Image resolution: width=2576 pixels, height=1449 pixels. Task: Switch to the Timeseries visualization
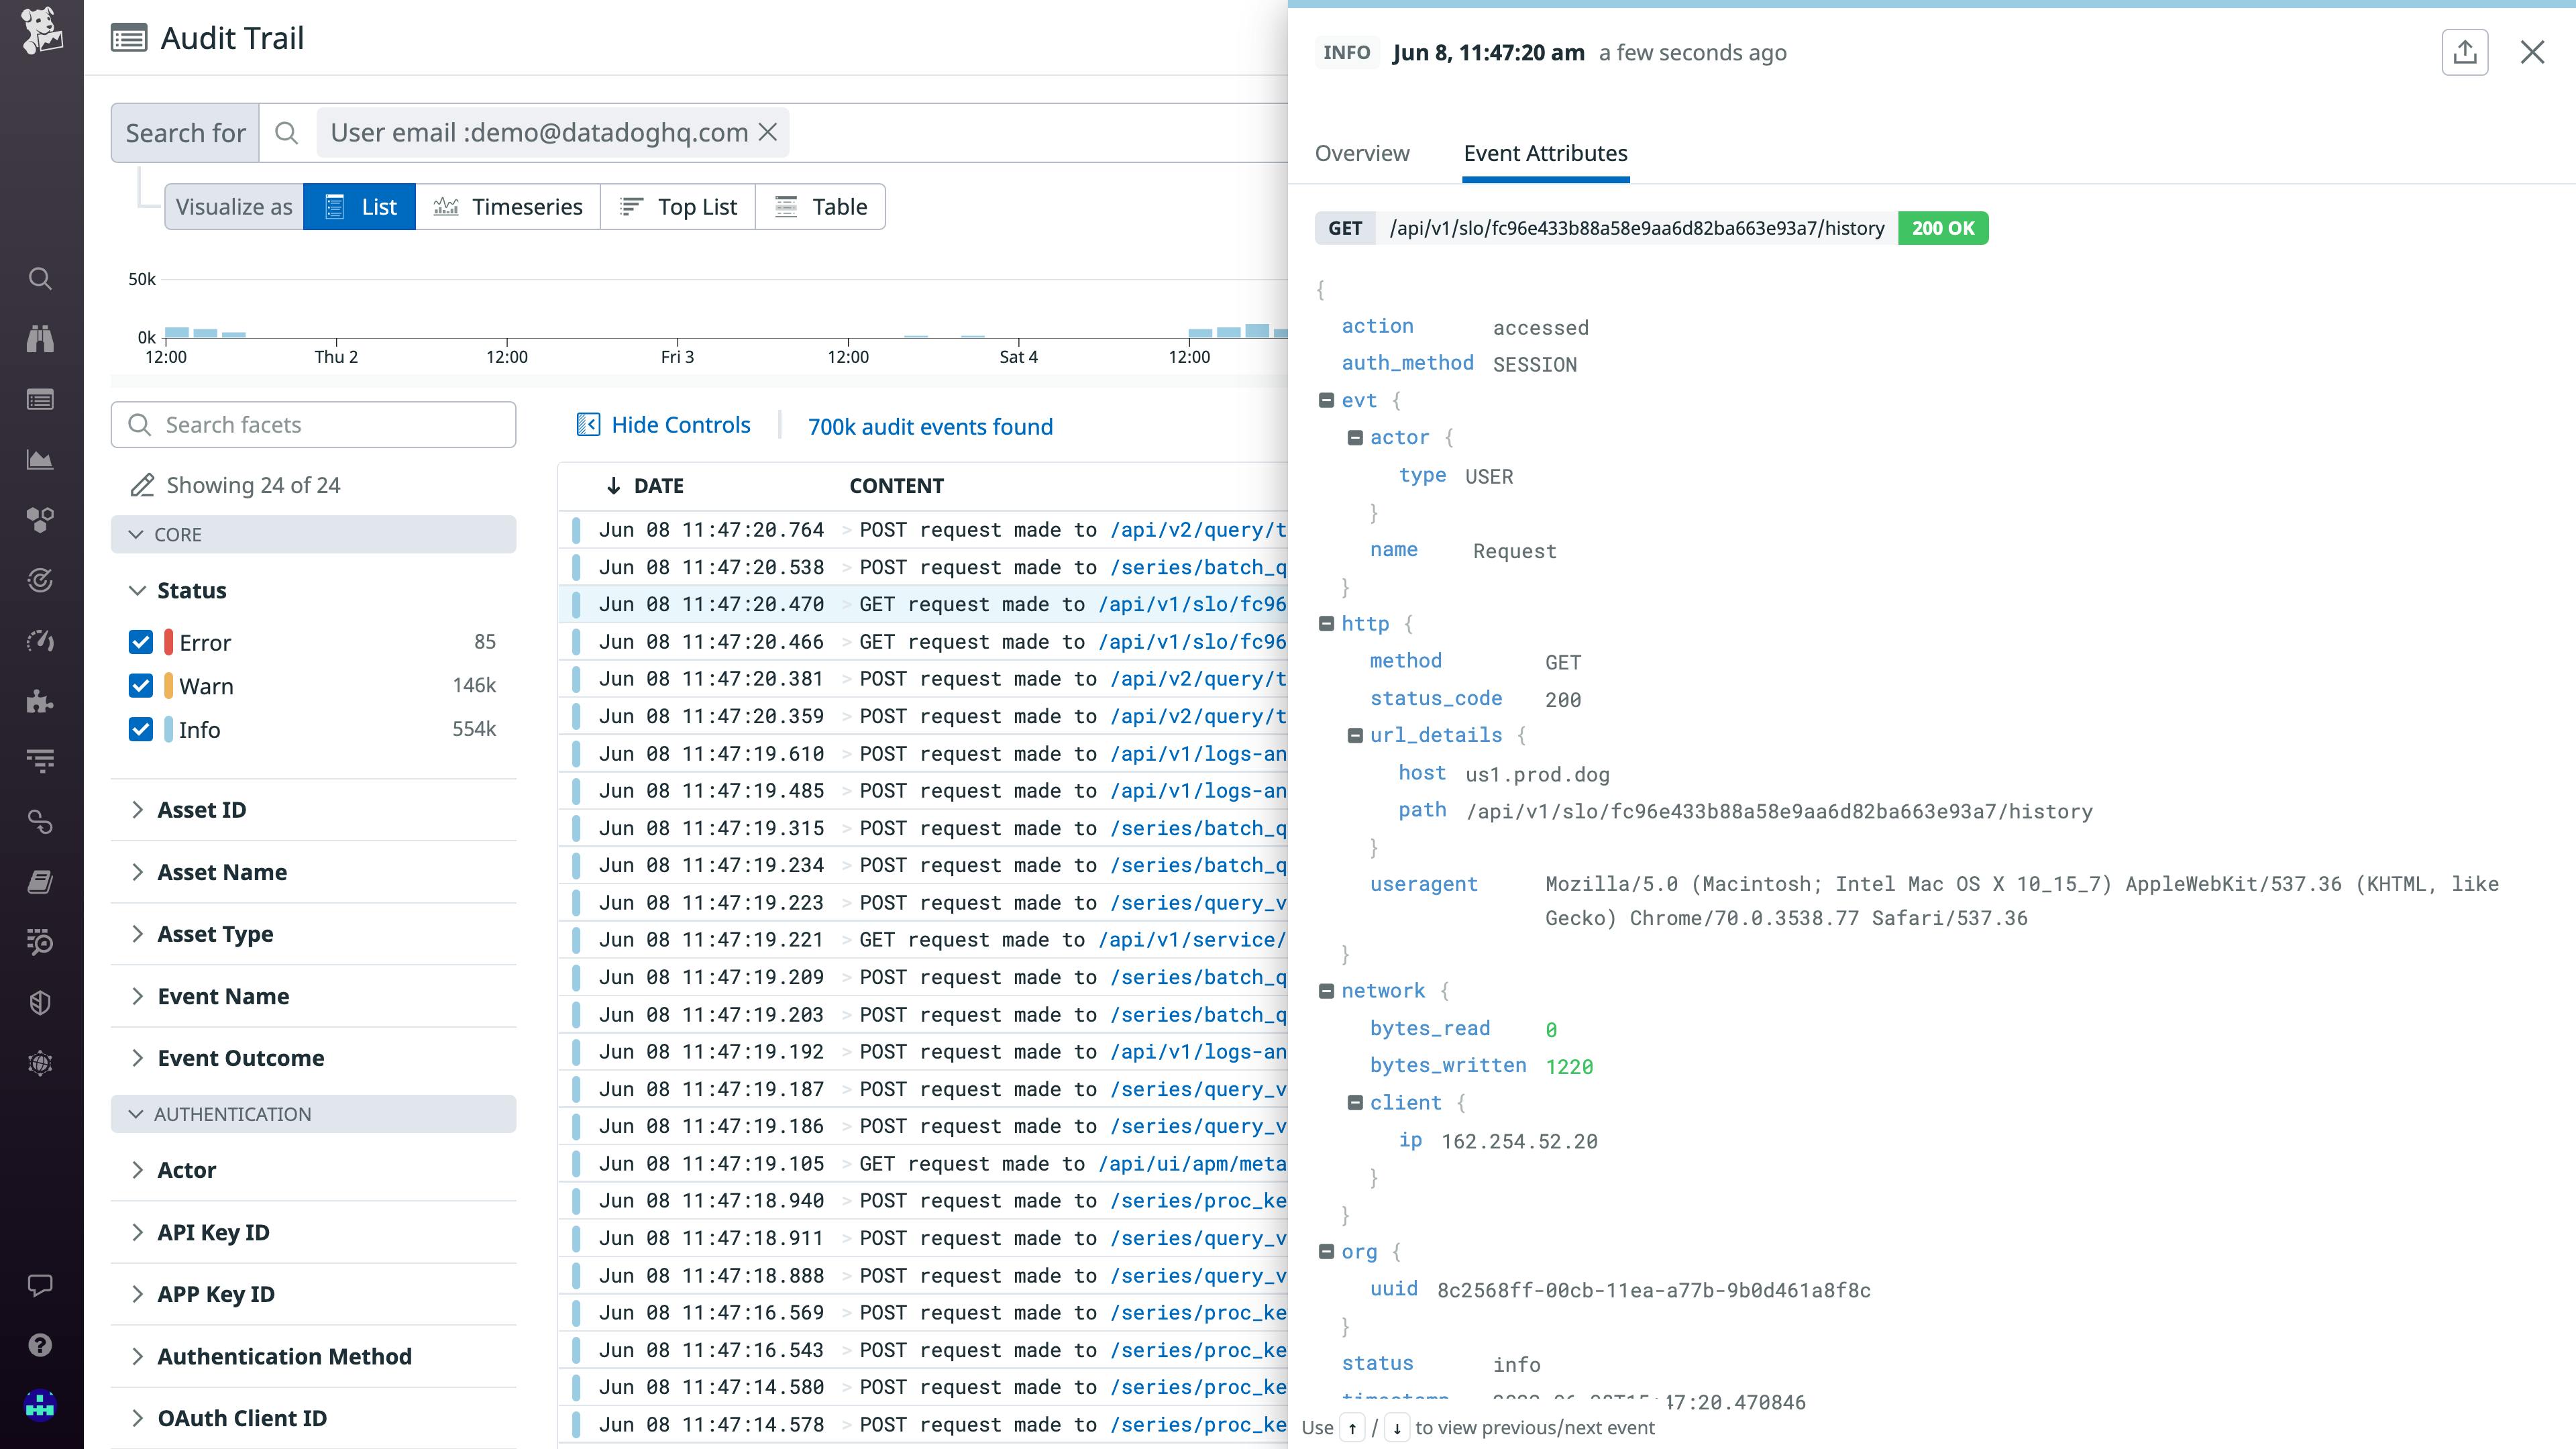click(x=509, y=206)
